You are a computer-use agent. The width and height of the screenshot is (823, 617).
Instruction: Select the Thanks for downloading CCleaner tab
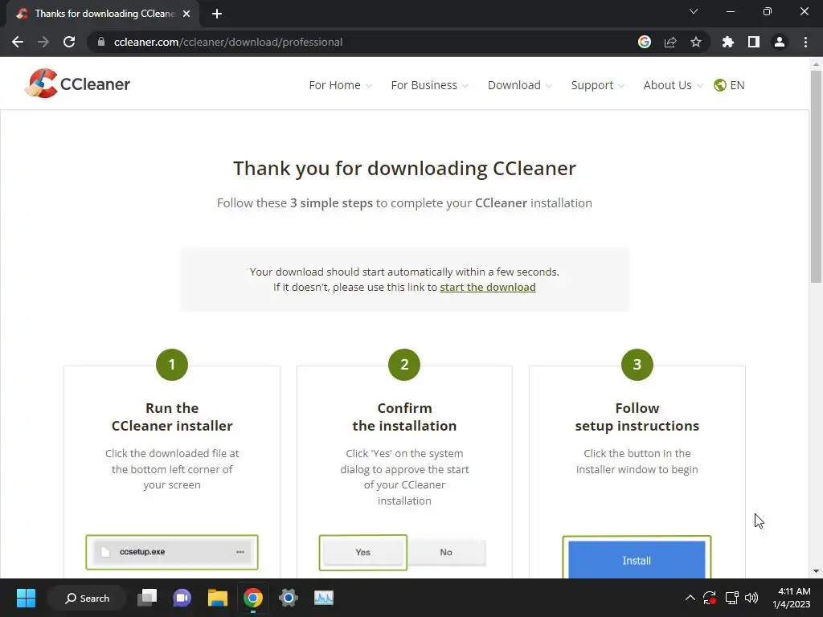tap(104, 14)
